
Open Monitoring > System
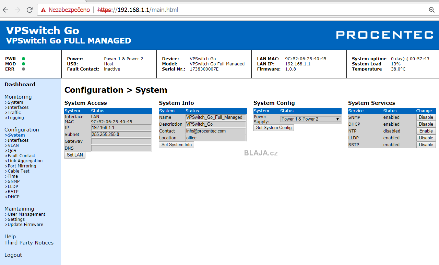pyautogui.click(x=14, y=102)
